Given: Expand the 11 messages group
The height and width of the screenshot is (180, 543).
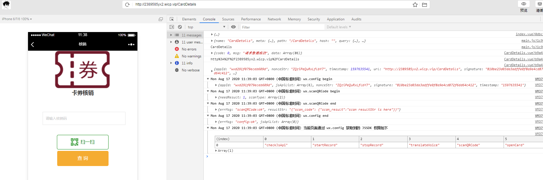Looking at the screenshot, I should point(171,35).
